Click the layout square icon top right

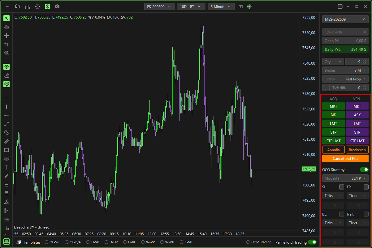coord(340,6)
